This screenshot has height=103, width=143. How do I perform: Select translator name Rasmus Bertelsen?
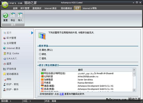click(86, 83)
